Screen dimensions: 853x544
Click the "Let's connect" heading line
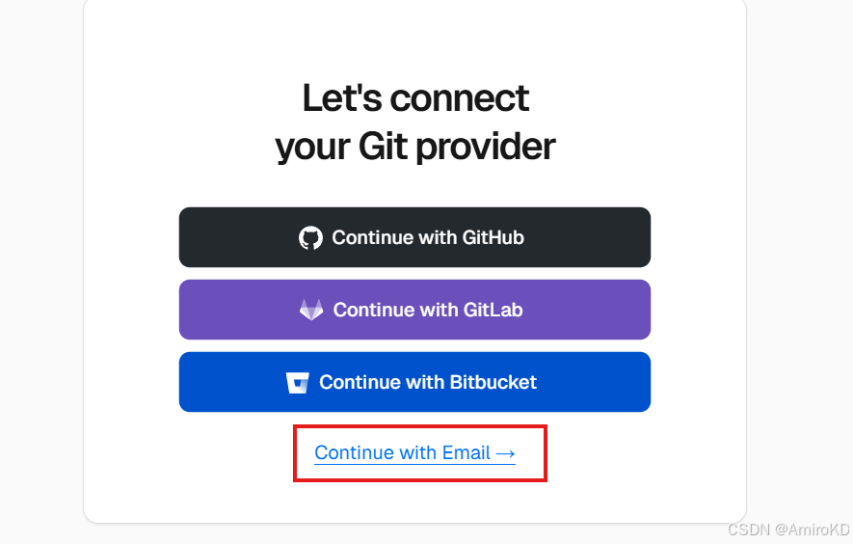(415, 98)
